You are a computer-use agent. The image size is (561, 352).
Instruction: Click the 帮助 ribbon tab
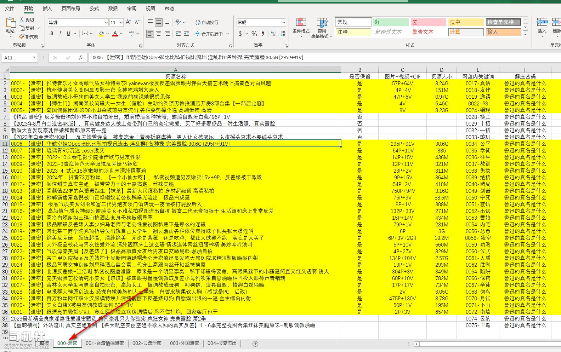[169, 8]
